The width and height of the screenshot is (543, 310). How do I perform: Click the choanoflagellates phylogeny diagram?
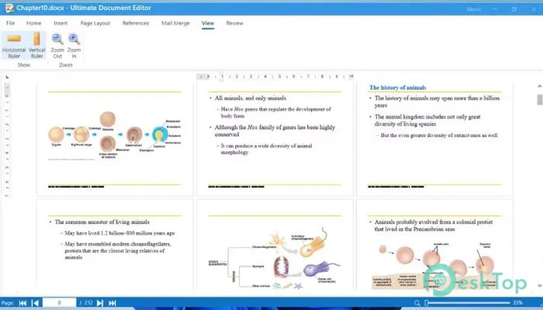pyautogui.click(x=275, y=258)
